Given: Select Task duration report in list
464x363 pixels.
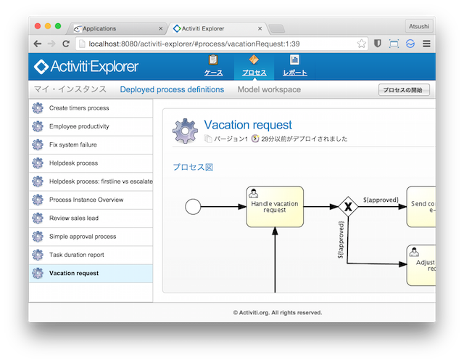Looking at the screenshot, I should pos(76,255).
